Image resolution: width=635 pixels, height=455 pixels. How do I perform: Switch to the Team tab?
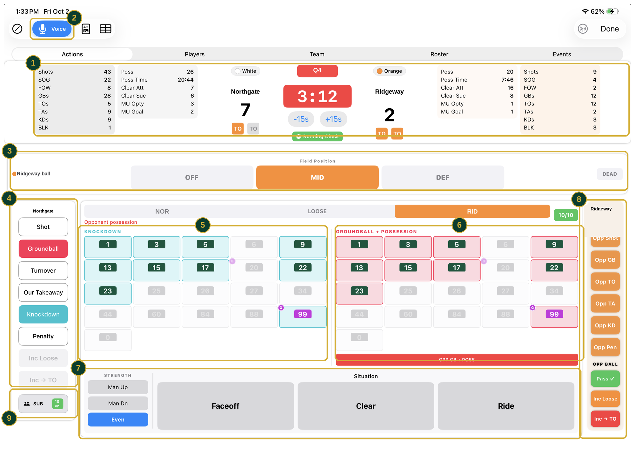(x=317, y=54)
